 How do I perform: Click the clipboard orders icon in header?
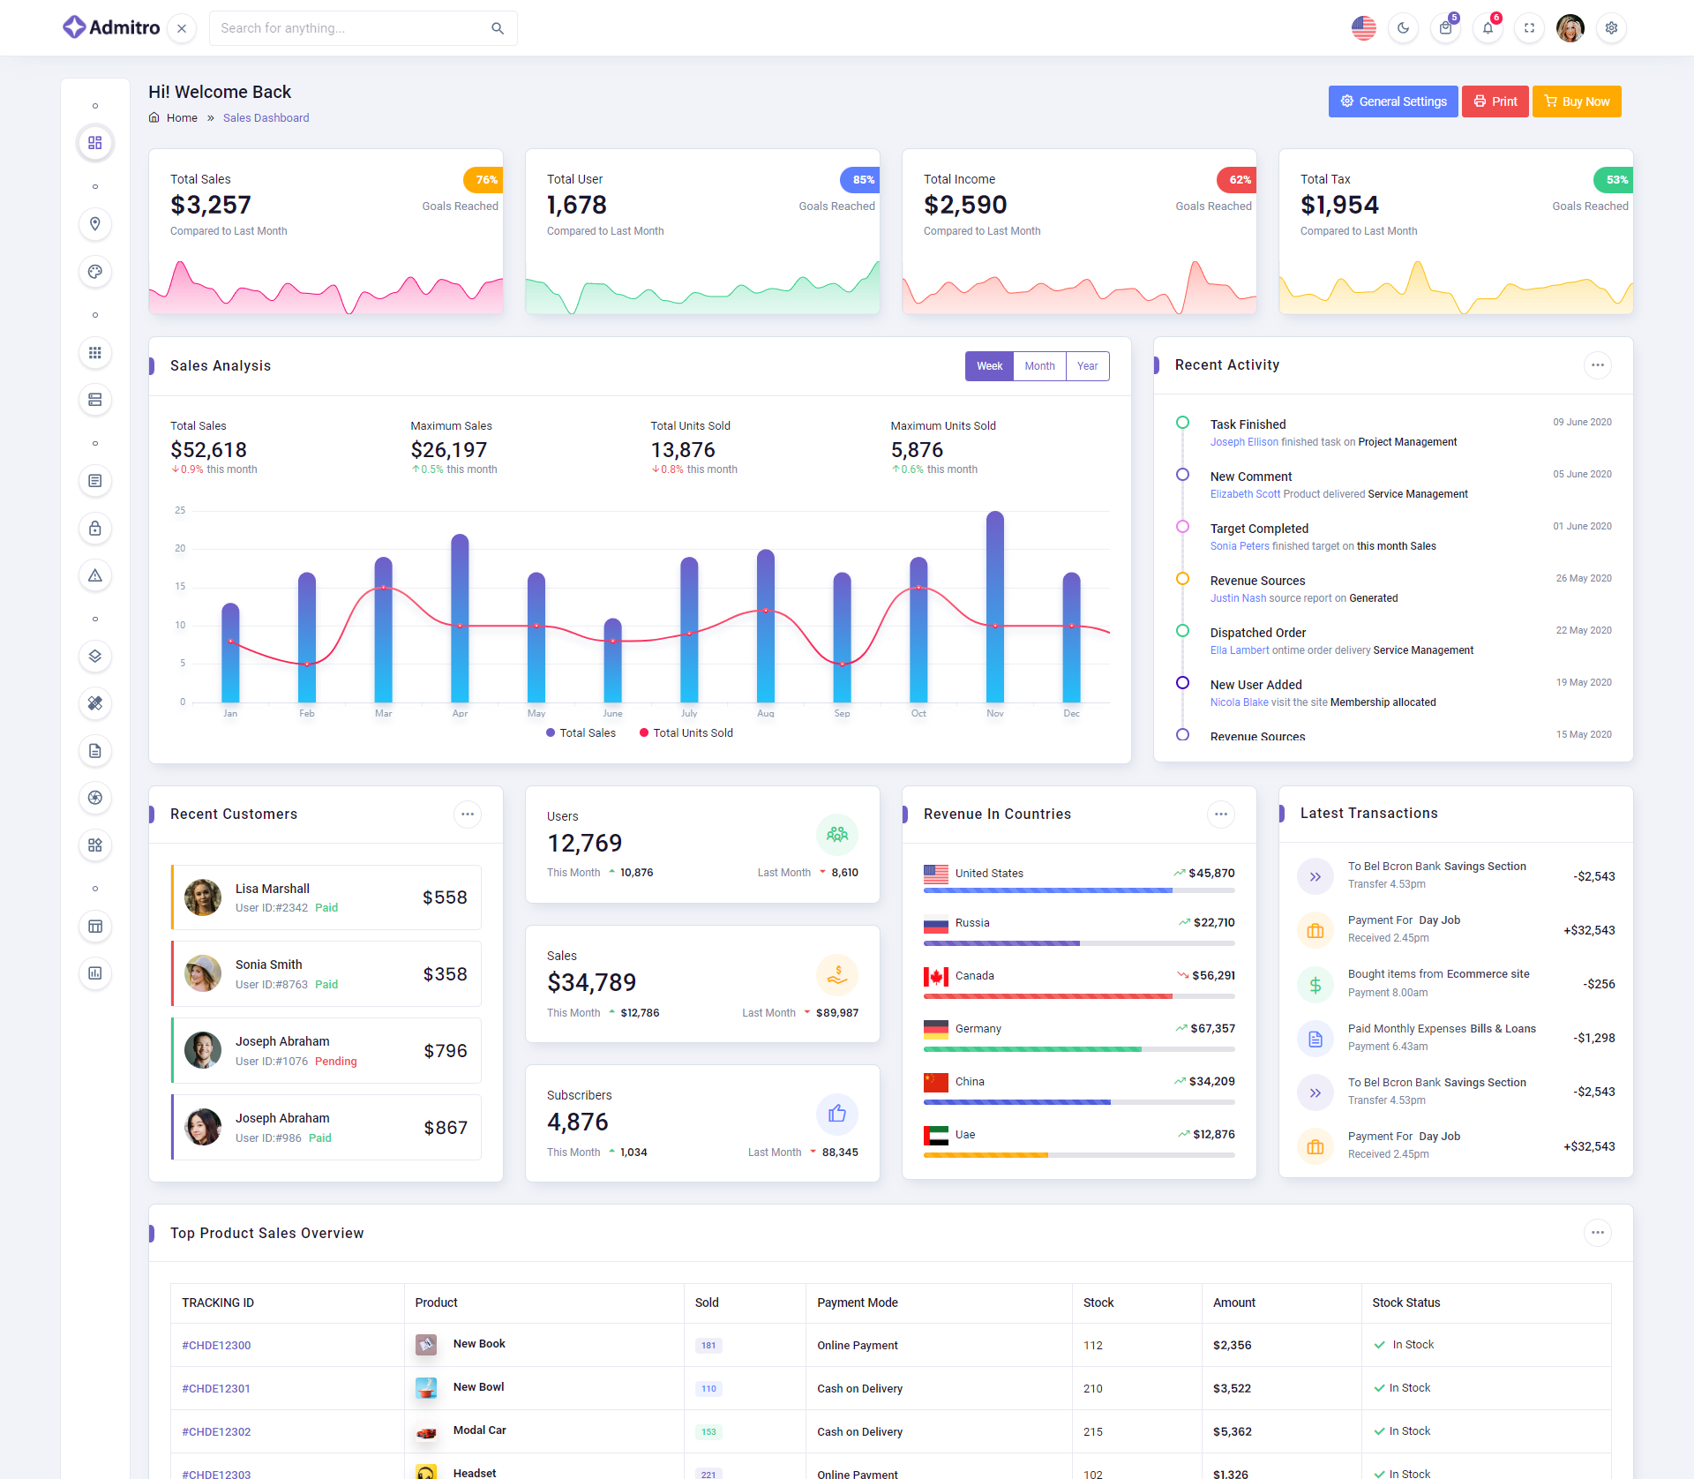[x=1445, y=28]
